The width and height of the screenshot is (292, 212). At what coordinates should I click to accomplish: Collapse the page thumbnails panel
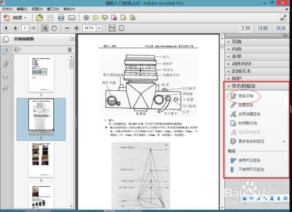[x=72, y=39]
